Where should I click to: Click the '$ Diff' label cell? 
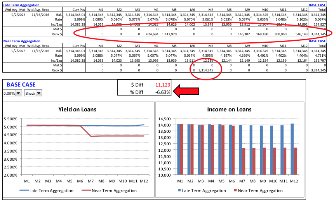click(137, 85)
